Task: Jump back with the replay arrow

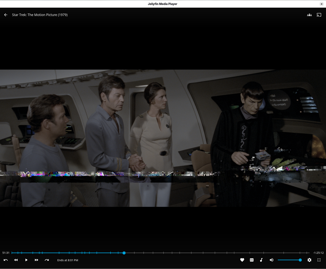Action: [x=5, y=260]
